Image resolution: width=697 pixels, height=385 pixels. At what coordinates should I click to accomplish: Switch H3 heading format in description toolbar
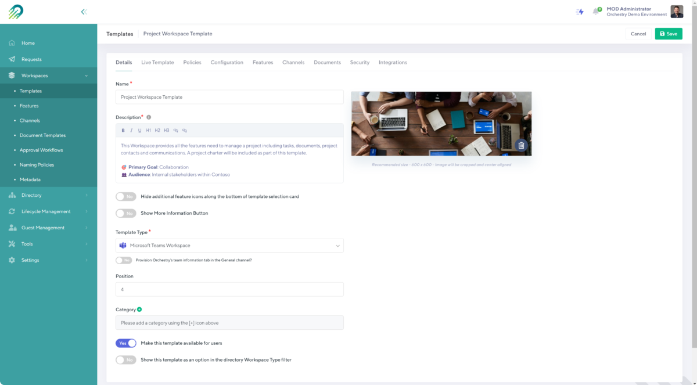click(x=166, y=130)
